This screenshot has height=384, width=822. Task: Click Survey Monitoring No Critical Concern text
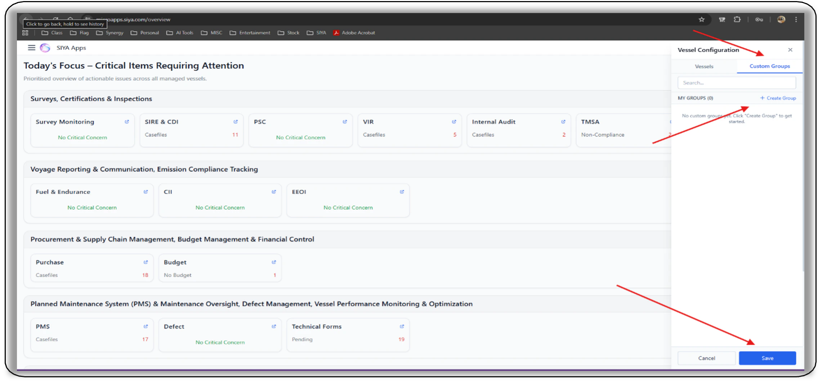[x=82, y=137]
